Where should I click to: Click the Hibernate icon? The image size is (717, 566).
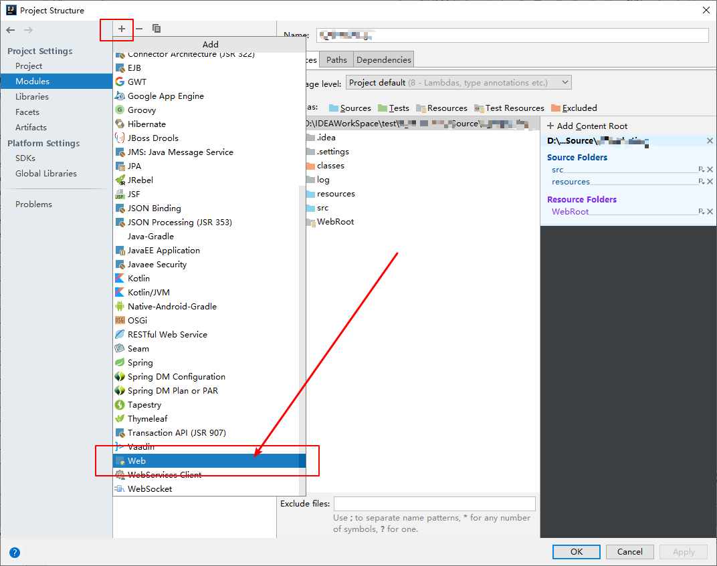[120, 124]
